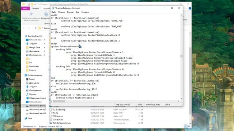Click the Explorer details view icon
Viewport: 234px width, 131px height.
186,126
